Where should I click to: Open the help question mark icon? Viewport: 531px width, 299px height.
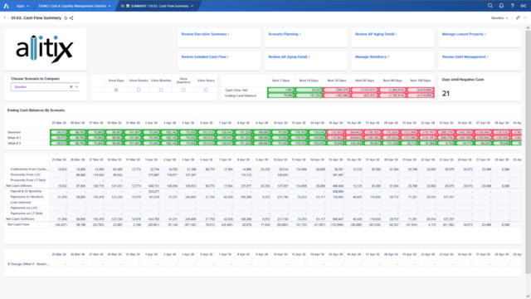pyautogui.click(x=513, y=6)
